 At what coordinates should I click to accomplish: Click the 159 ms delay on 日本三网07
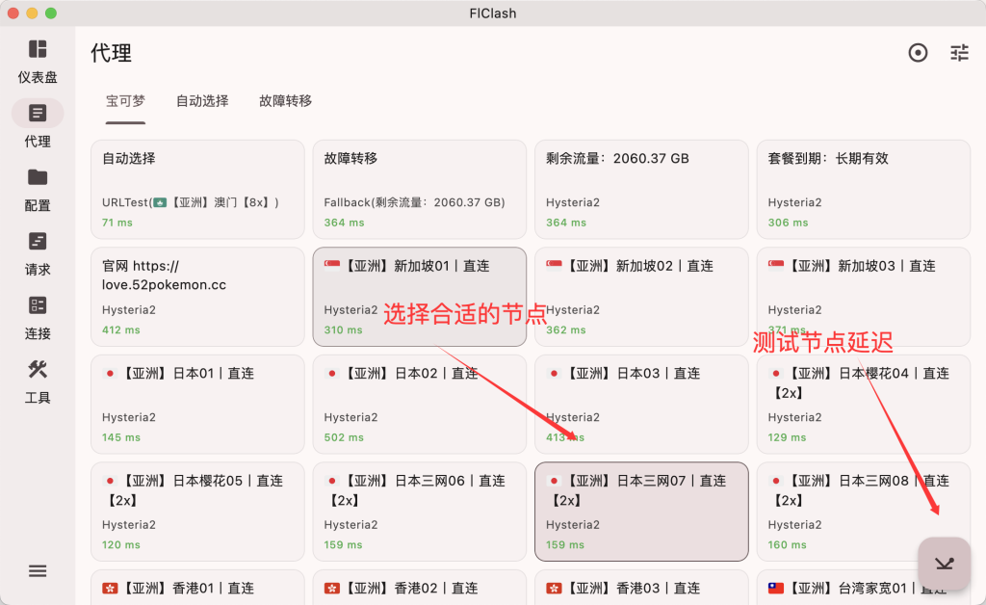click(x=565, y=545)
